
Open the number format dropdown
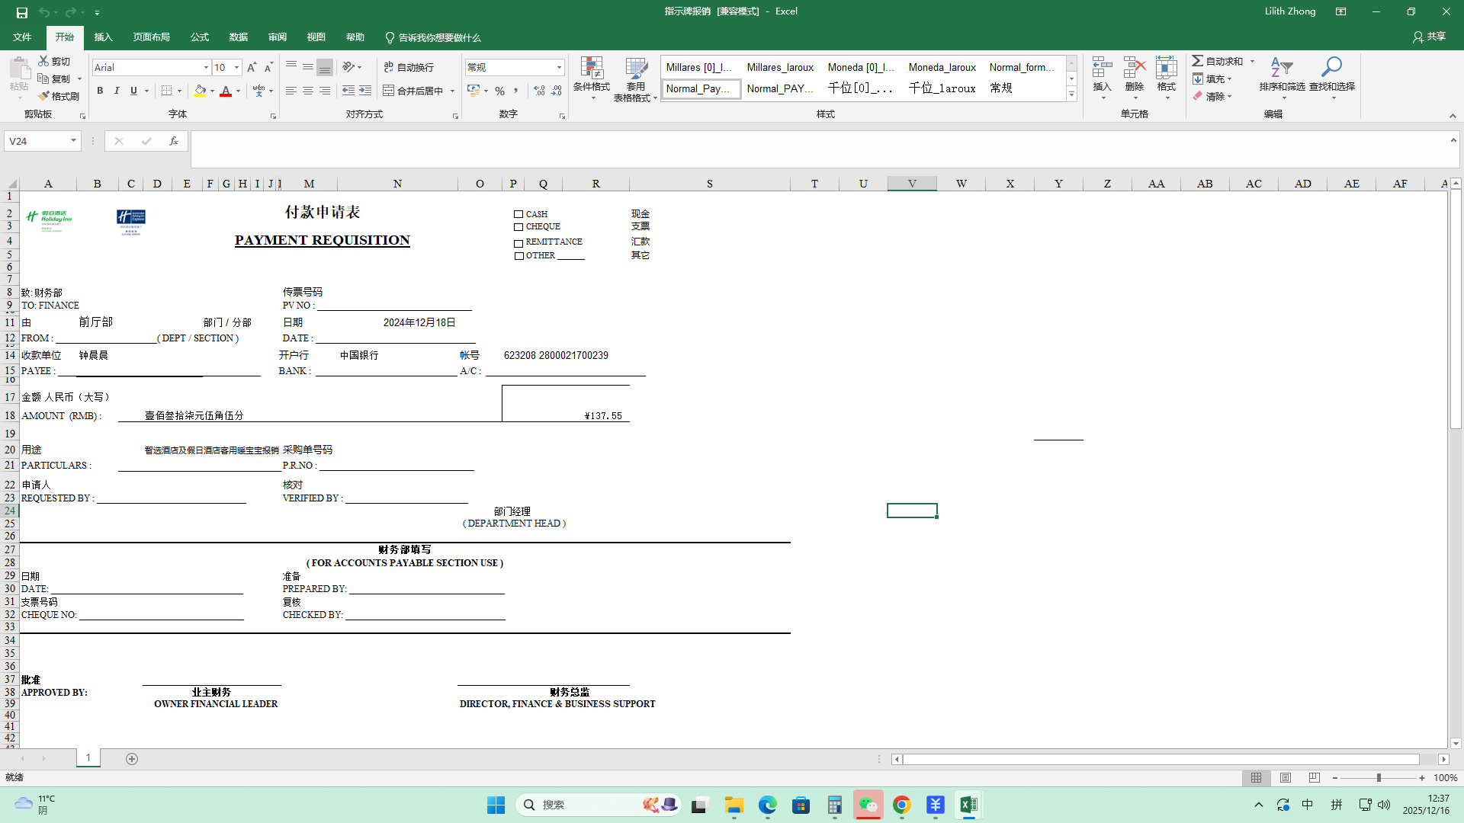click(559, 68)
